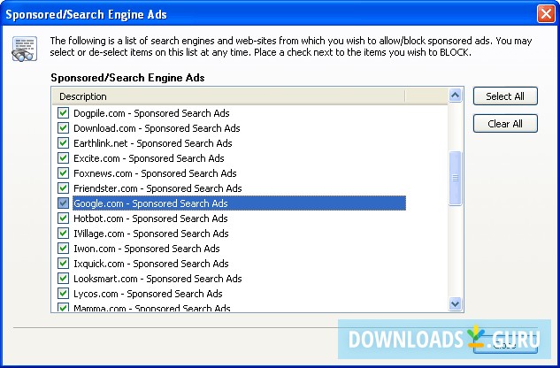The width and height of the screenshot is (560, 368).
Task: Uncheck the Lycos.com checkbox
Action: (x=63, y=294)
